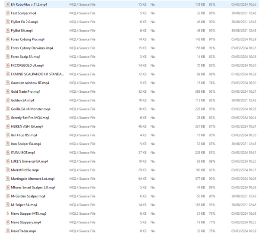Click the NewsTrader.mq4 file icon

pos(8,231)
